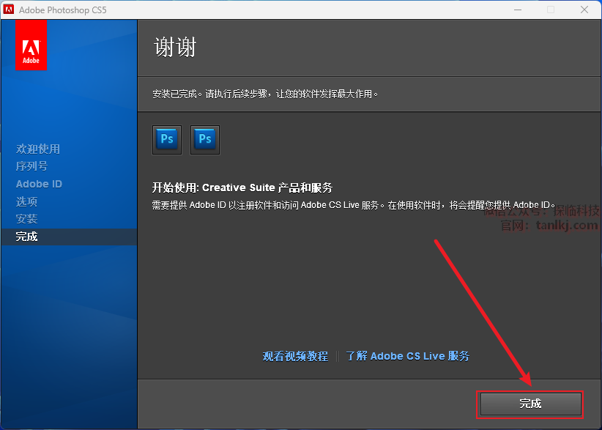This screenshot has height=430, width=602.
Task: Click the maximize button in title bar
Action: [551, 10]
